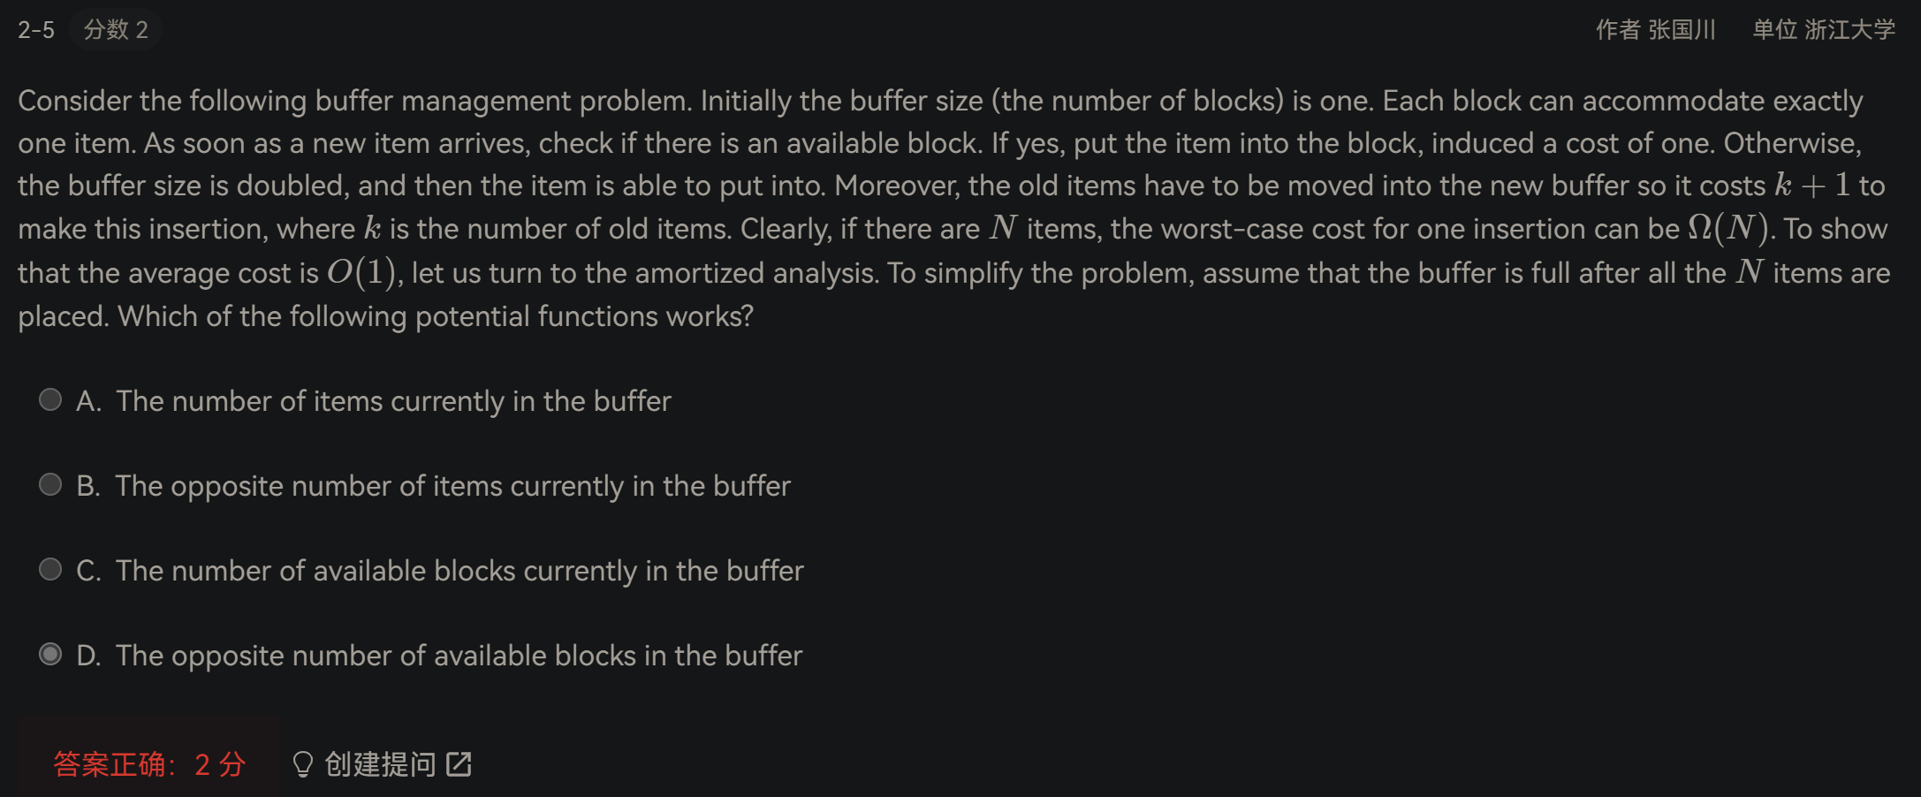Select radio button for option A

click(x=50, y=400)
